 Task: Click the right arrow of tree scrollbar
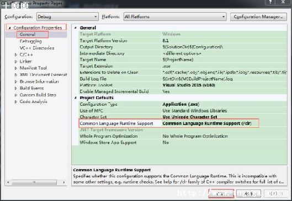[64, 182]
